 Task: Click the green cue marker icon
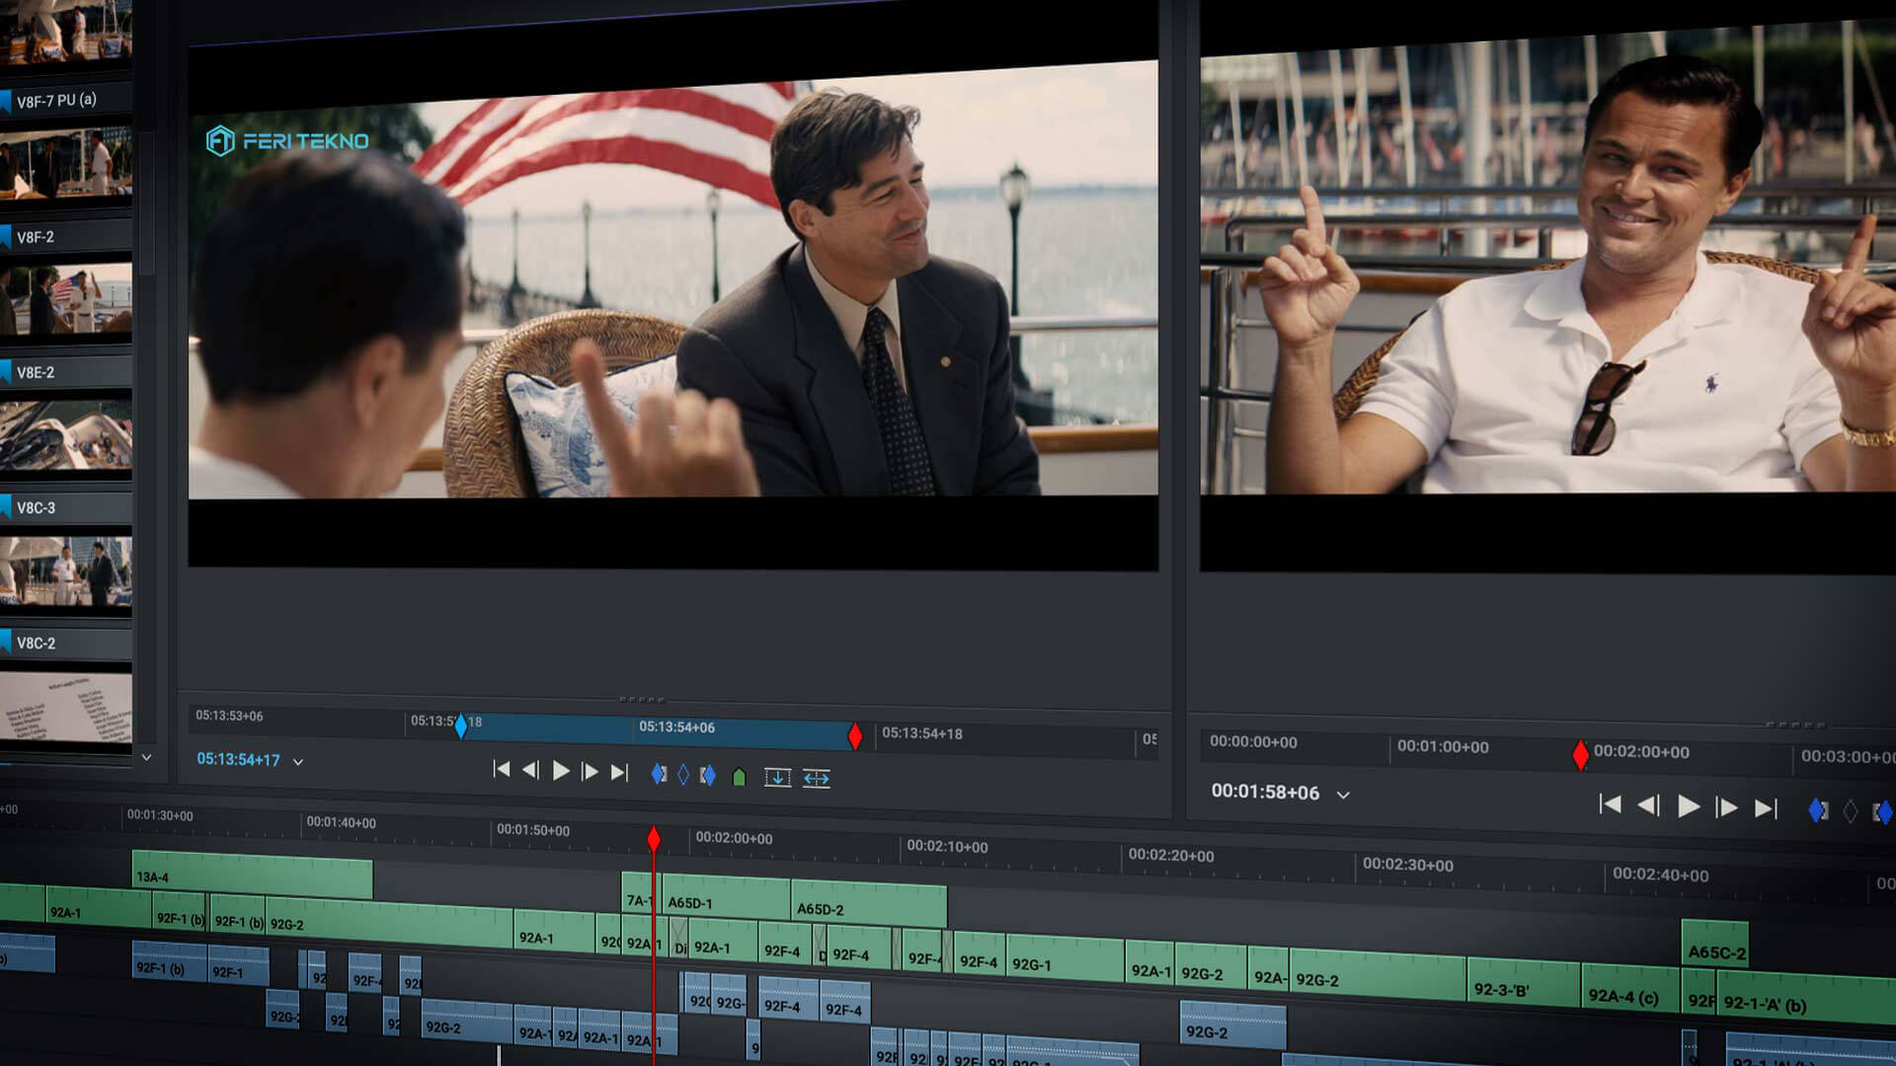pos(739,777)
